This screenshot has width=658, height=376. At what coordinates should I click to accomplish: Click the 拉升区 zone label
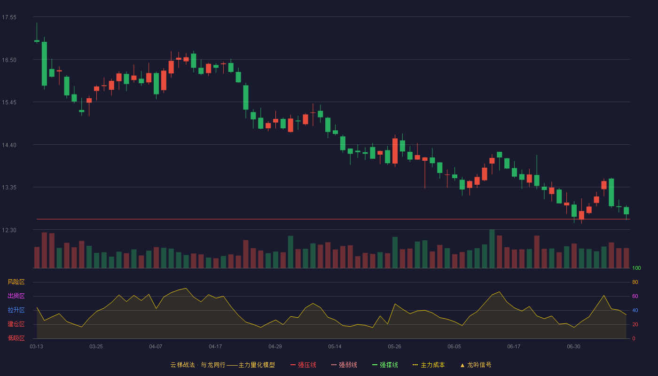tap(16, 310)
